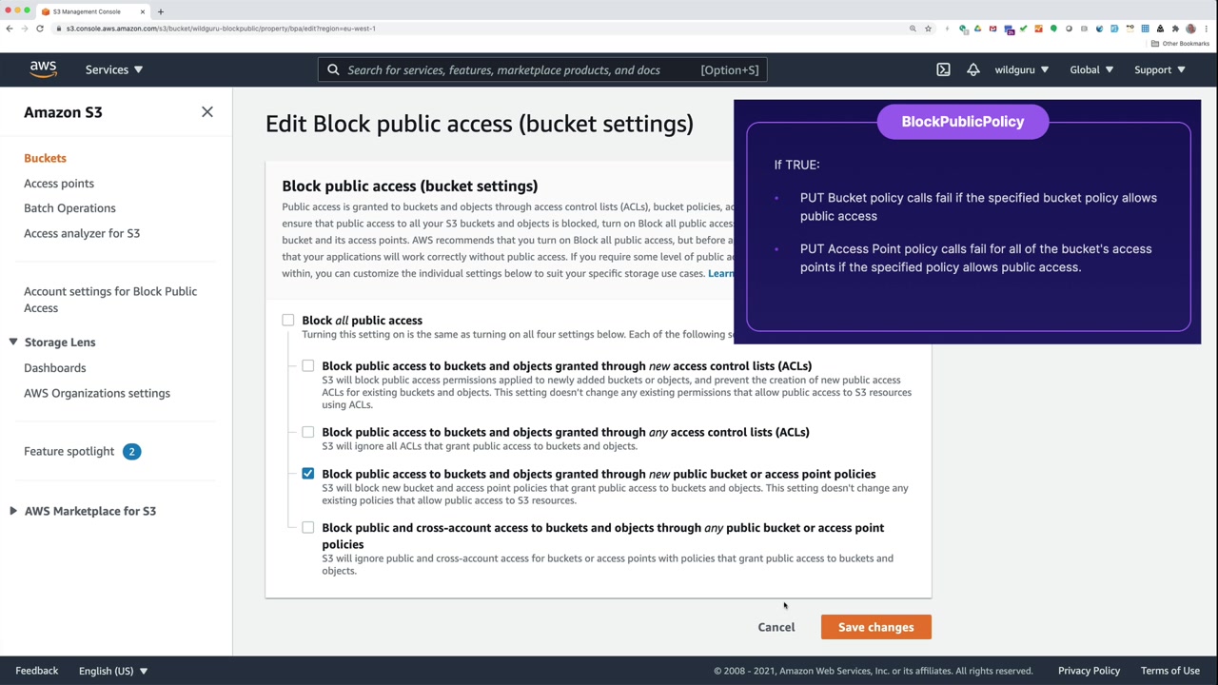This screenshot has height=685, width=1218.
Task: Close the S3 Management Console tab
Action: pyautogui.click(x=143, y=11)
